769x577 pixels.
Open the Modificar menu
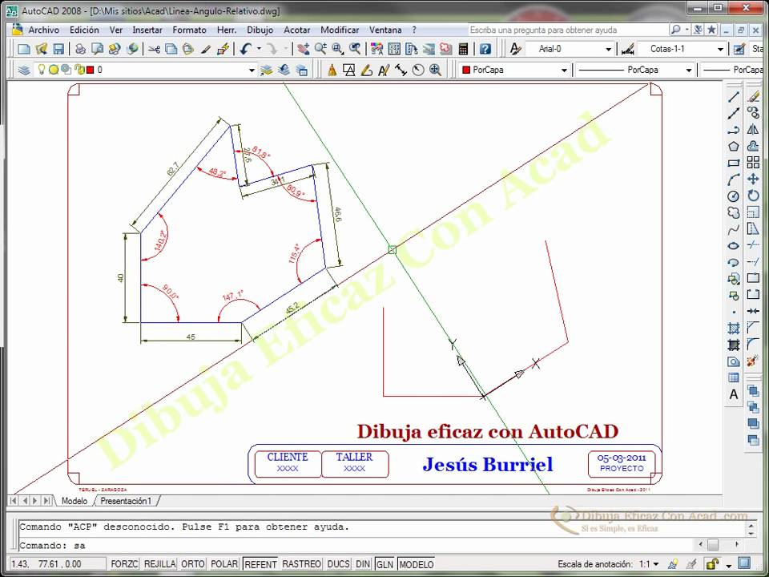coord(340,30)
